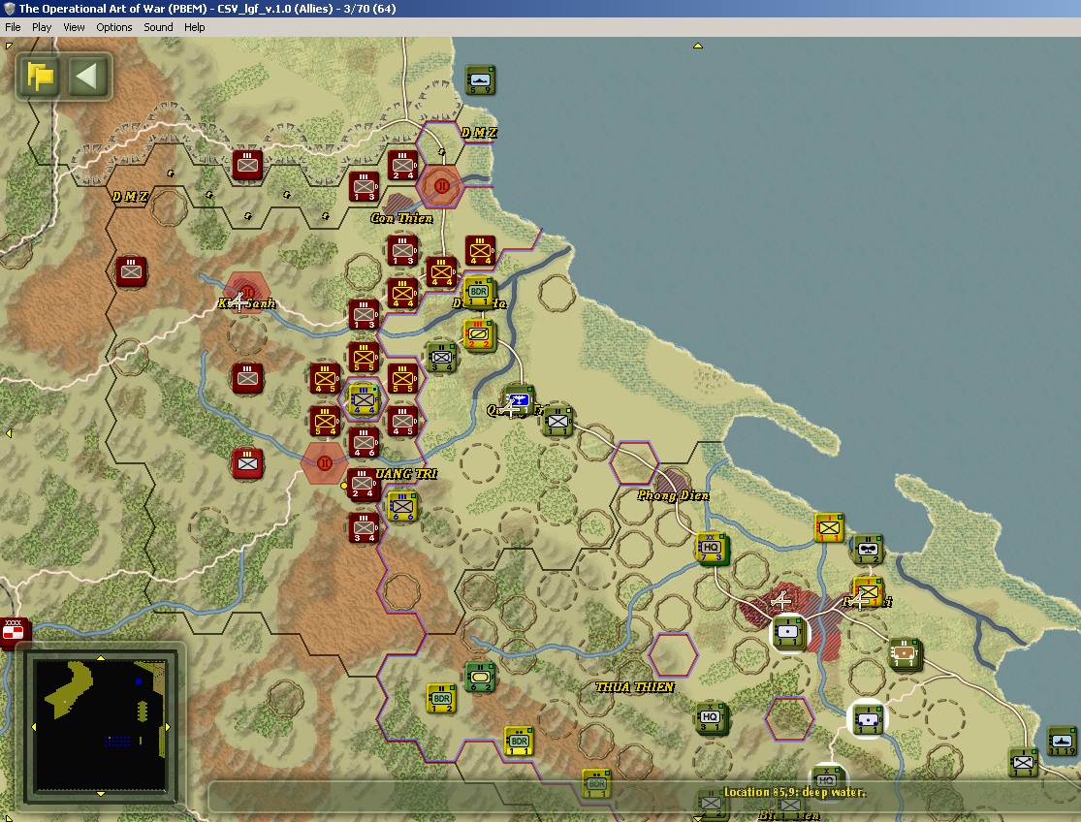Click the Phong Dien town label
This screenshot has height=822, width=1081.
[673, 495]
